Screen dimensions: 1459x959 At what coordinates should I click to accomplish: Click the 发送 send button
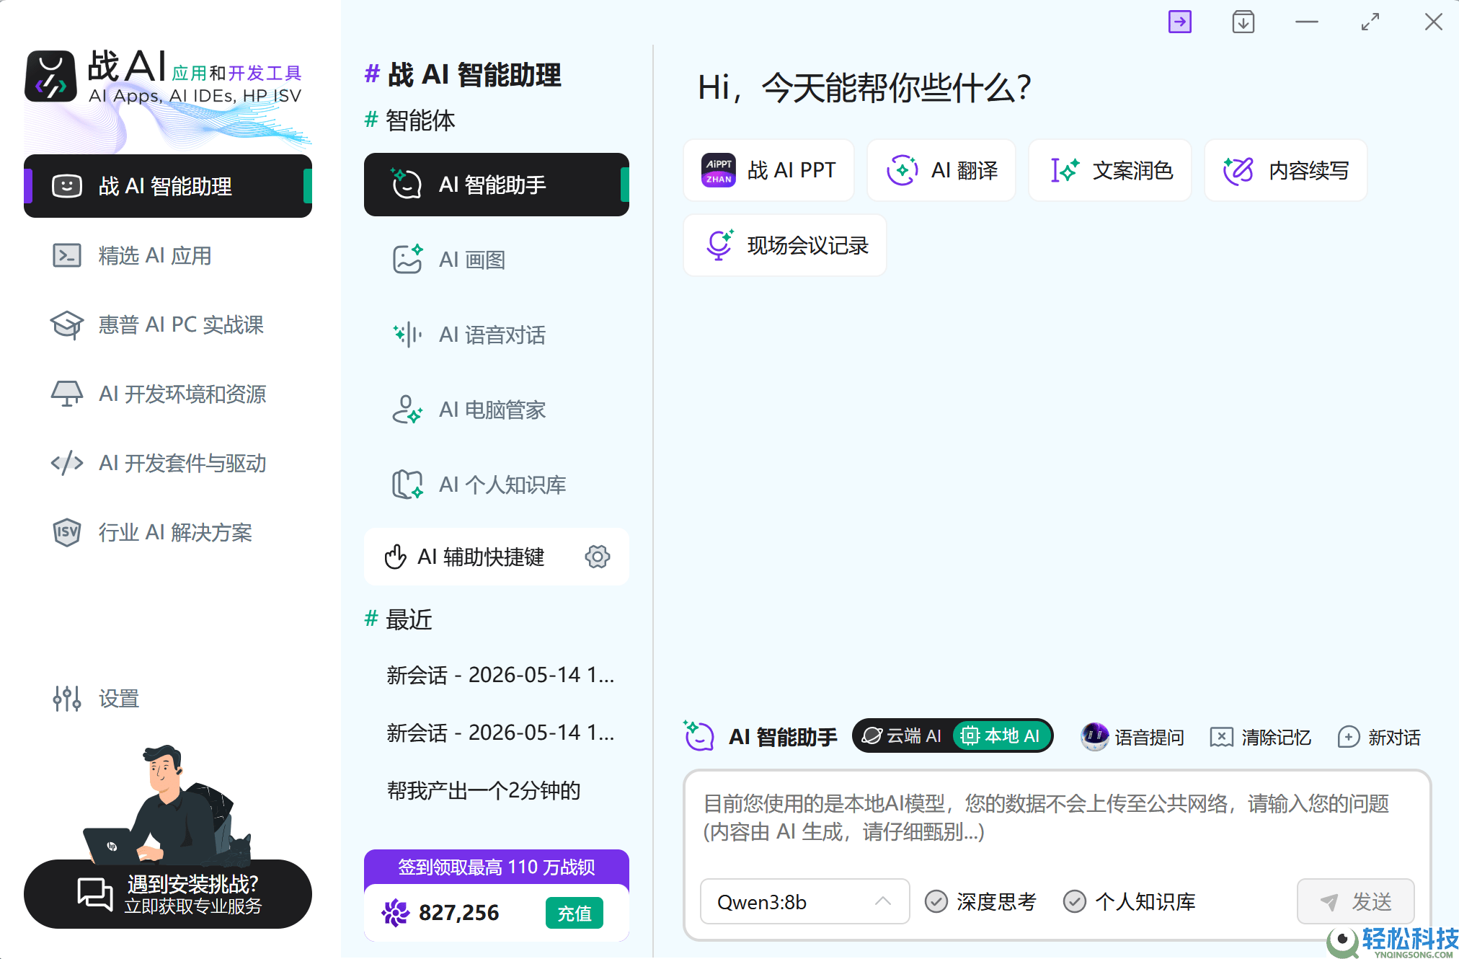point(1355,901)
